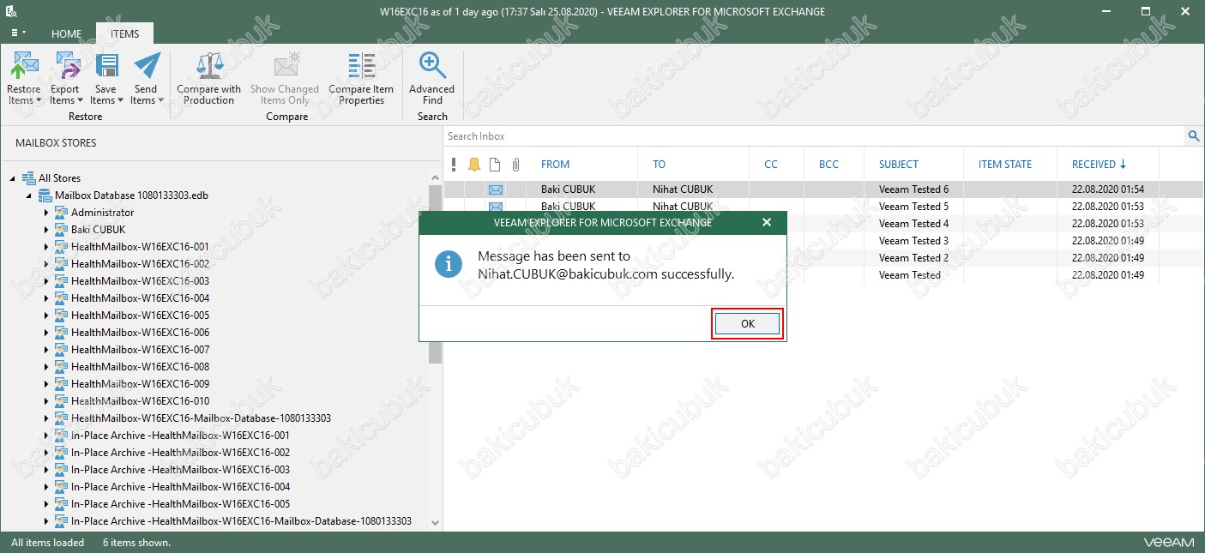Select HealthMailbox-W16EXC16-002 in the tree

click(140, 264)
